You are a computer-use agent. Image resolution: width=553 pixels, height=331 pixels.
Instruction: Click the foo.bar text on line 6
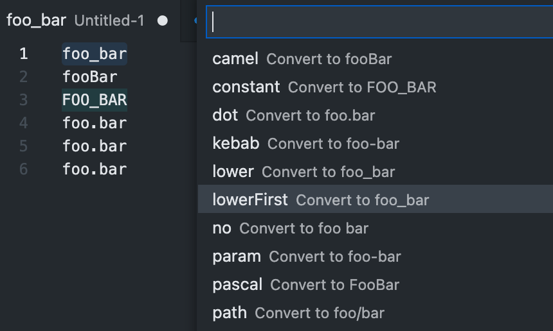(x=95, y=169)
